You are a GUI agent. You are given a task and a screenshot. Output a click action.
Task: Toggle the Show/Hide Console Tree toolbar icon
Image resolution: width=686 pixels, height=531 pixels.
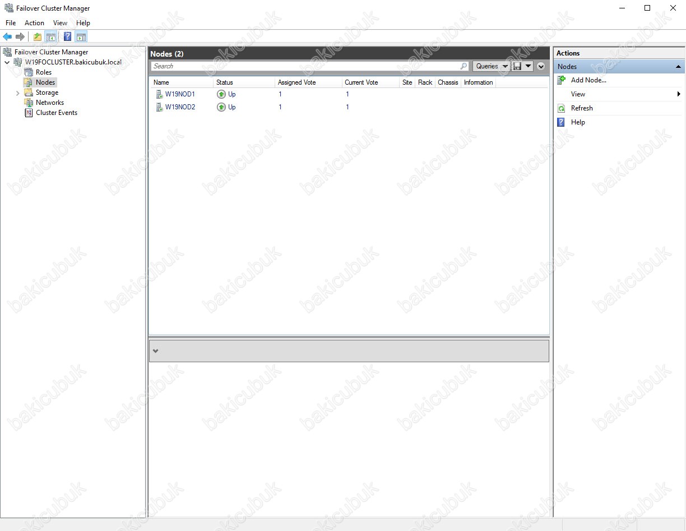50,37
